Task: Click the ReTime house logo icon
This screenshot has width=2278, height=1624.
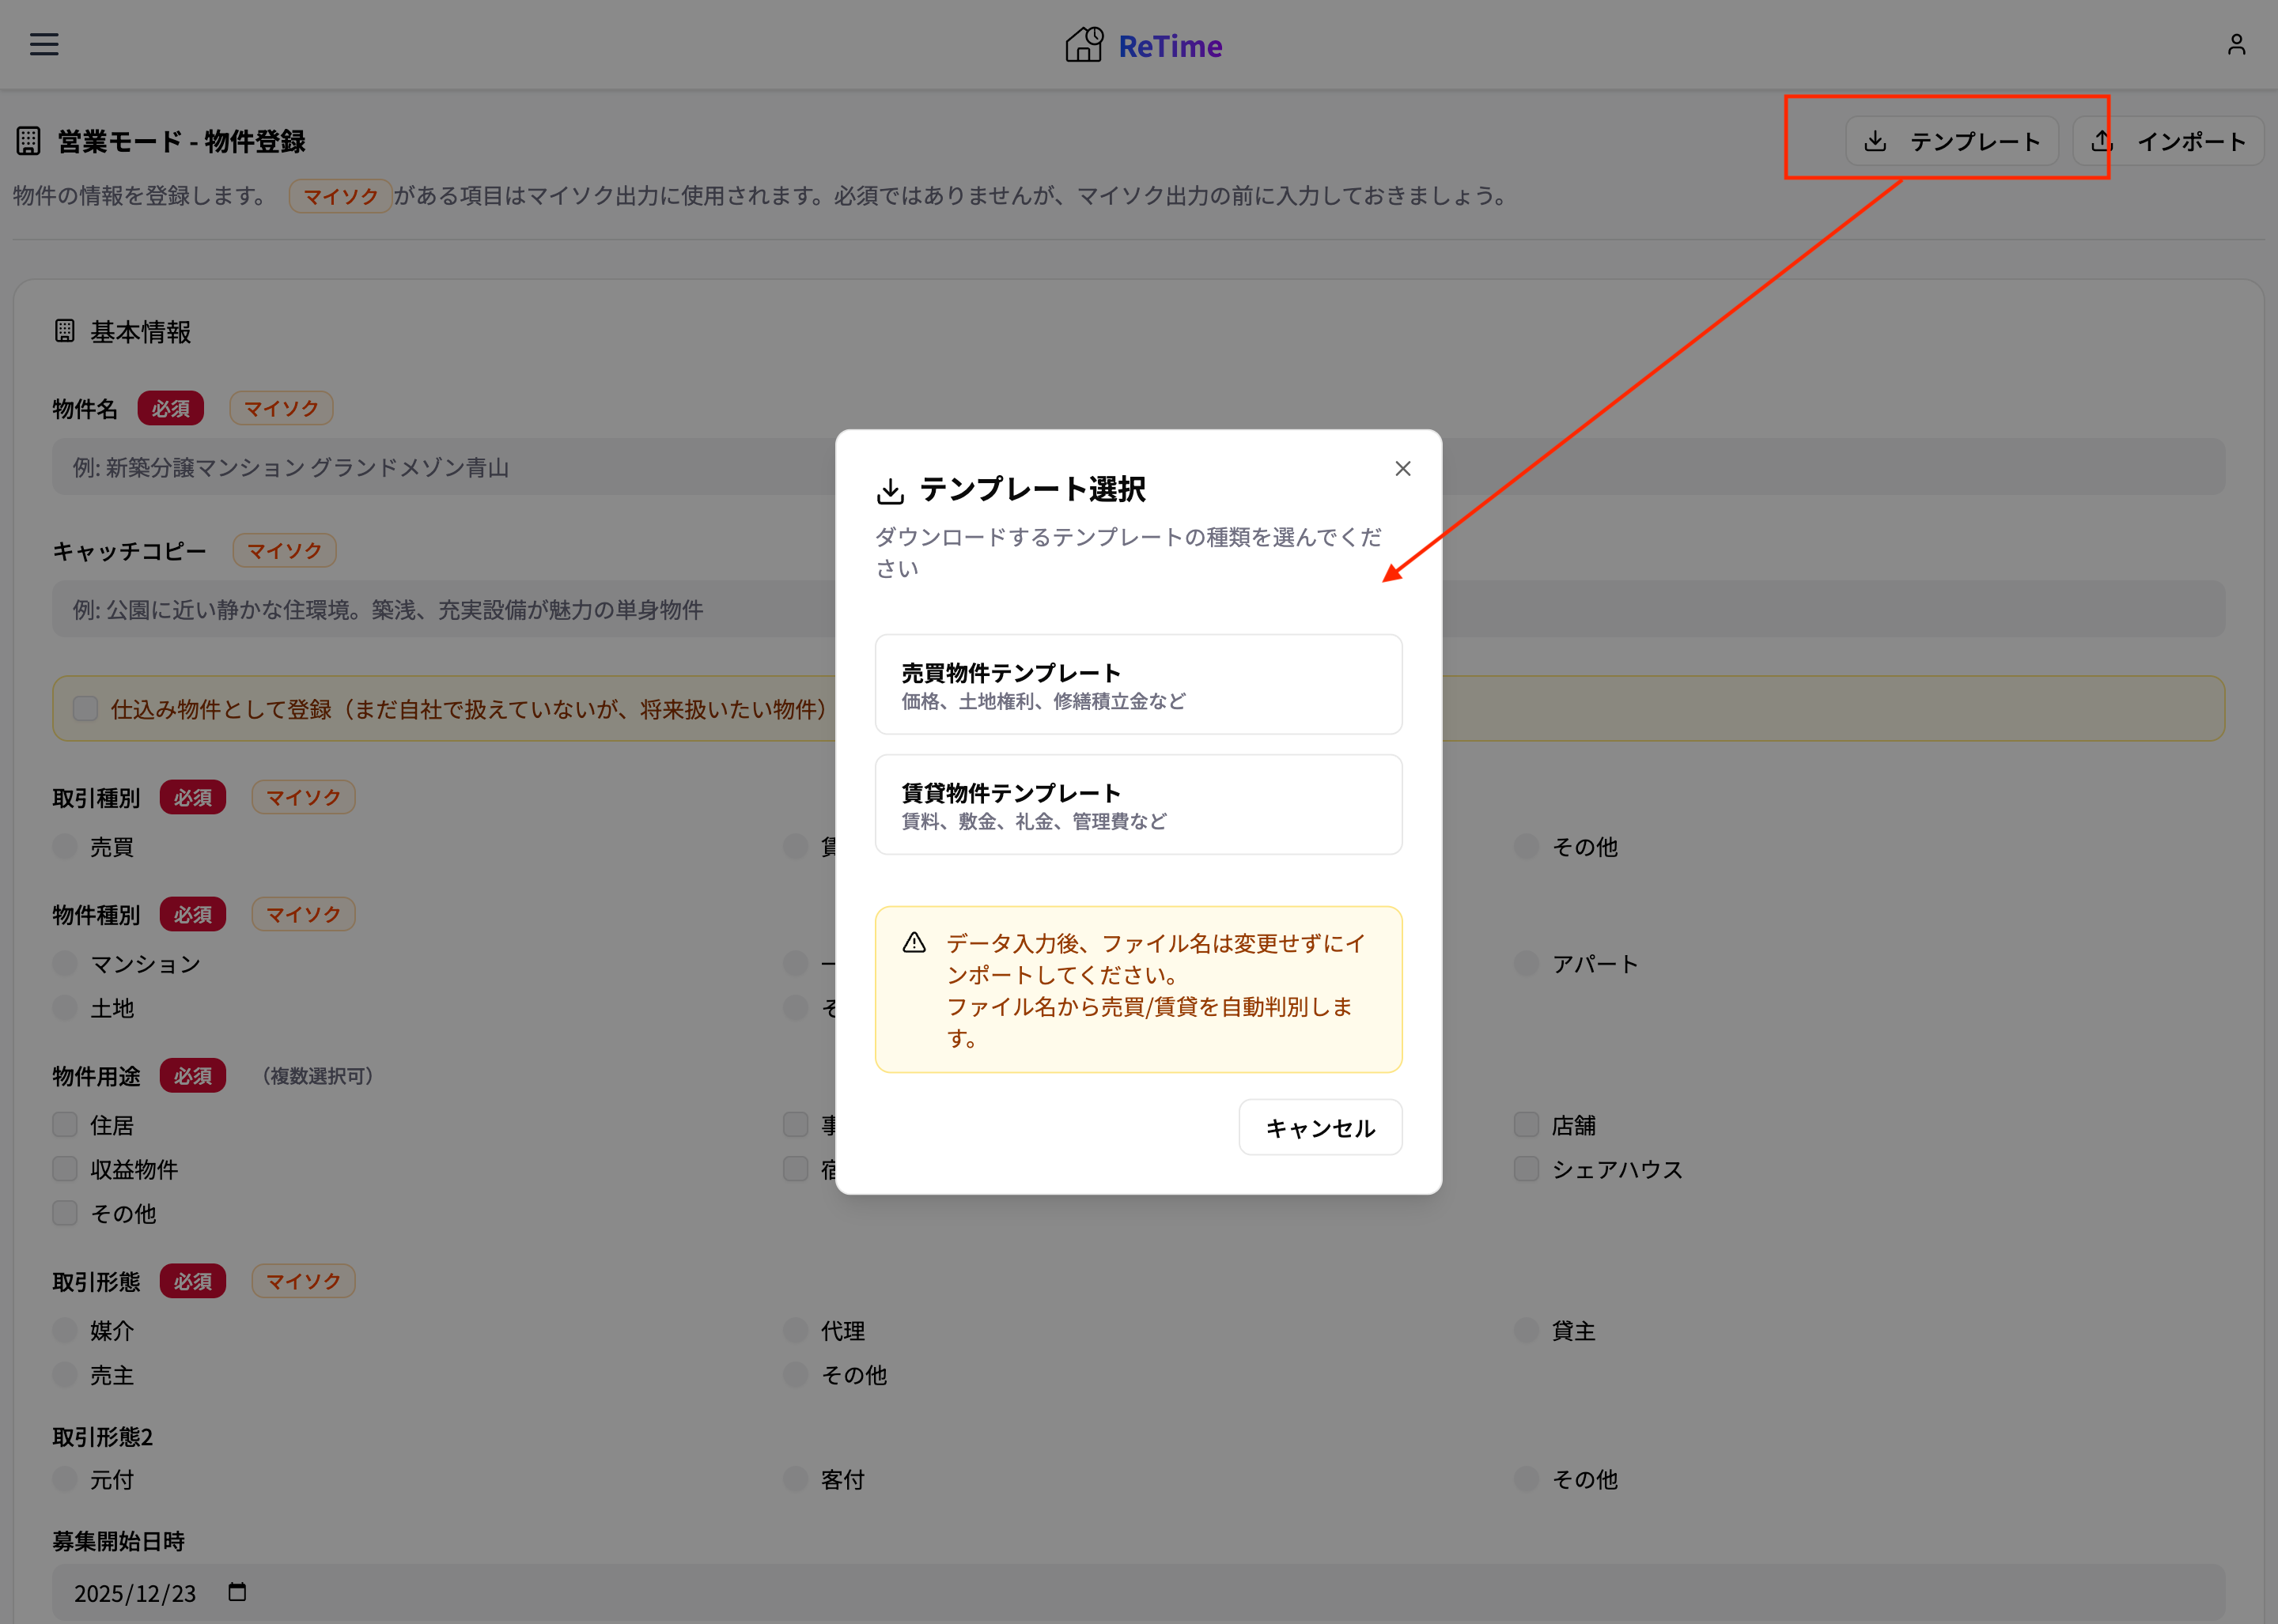Action: 1084,45
